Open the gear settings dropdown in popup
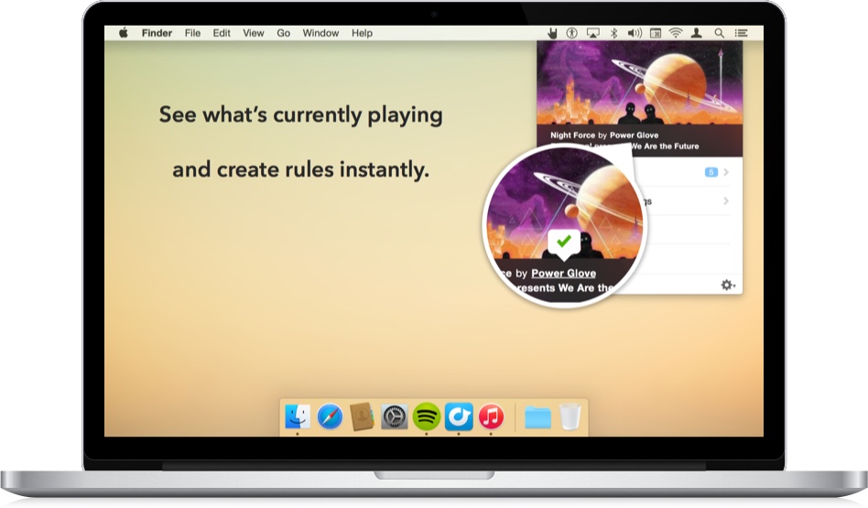The width and height of the screenshot is (868, 508). (727, 285)
